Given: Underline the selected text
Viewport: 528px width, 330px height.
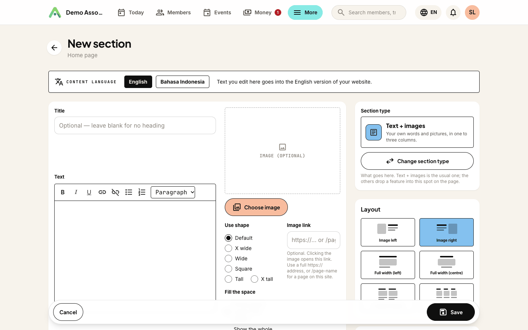Looking at the screenshot, I should point(89,192).
